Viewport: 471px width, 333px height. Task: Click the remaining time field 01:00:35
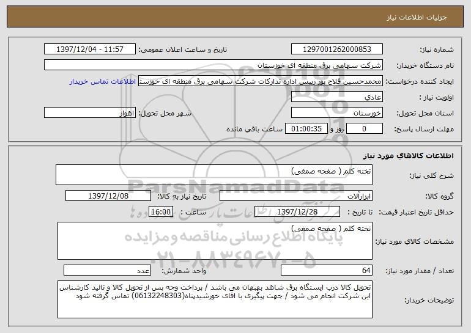(306, 129)
